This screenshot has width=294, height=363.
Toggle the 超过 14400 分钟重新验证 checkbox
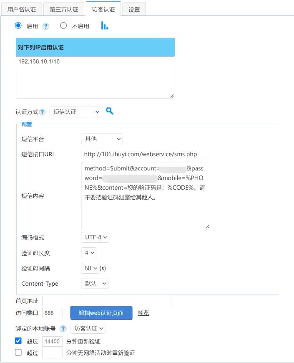coord(18,341)
